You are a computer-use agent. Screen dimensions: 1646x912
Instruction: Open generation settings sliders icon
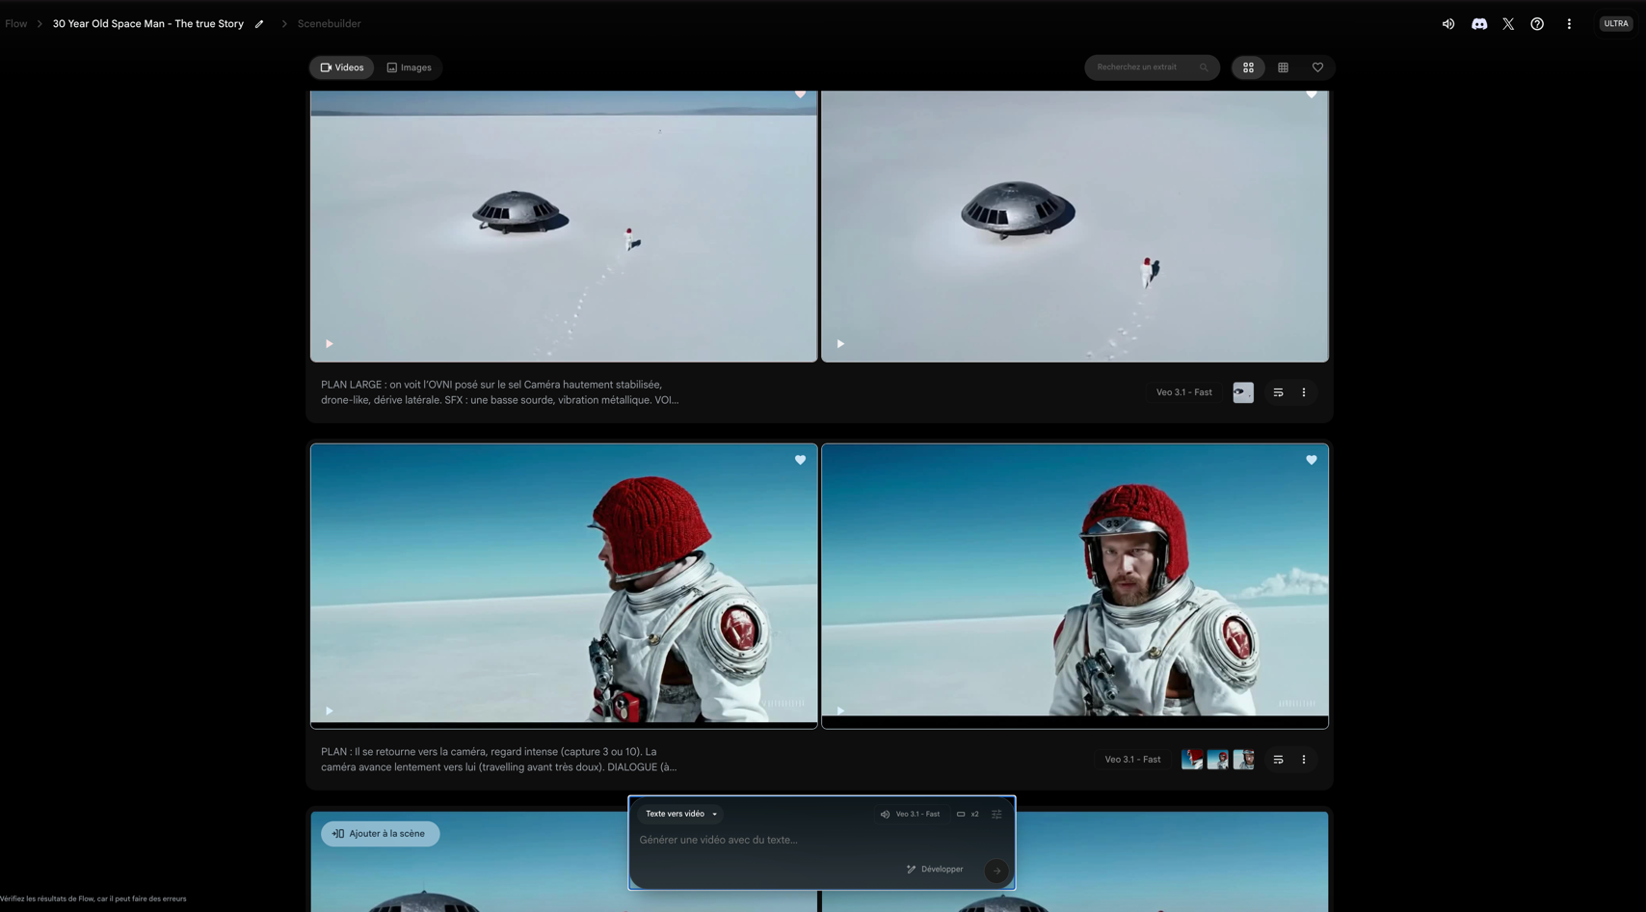tap(996, 814)
